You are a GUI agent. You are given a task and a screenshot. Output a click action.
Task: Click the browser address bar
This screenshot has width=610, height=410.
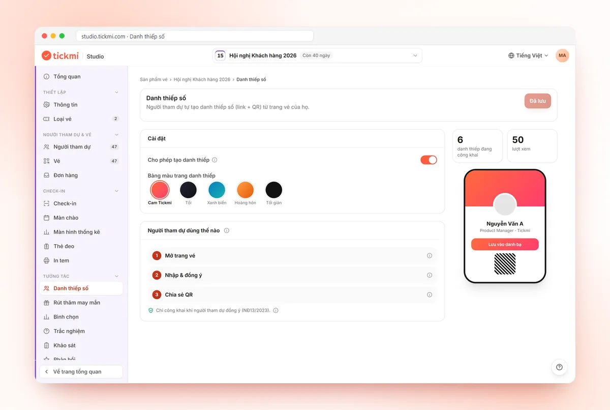[x=195, y=36]
